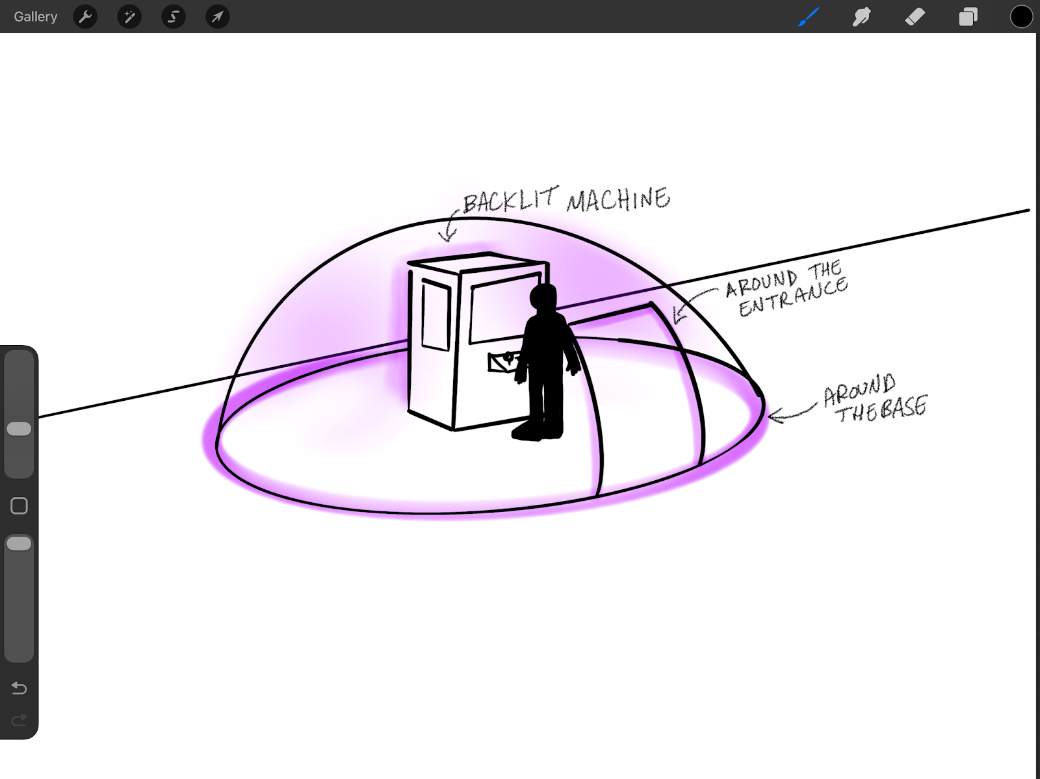Tap the square Modify button in sidebar
This screenshot has width=1040, height=779.
[19, 505]
